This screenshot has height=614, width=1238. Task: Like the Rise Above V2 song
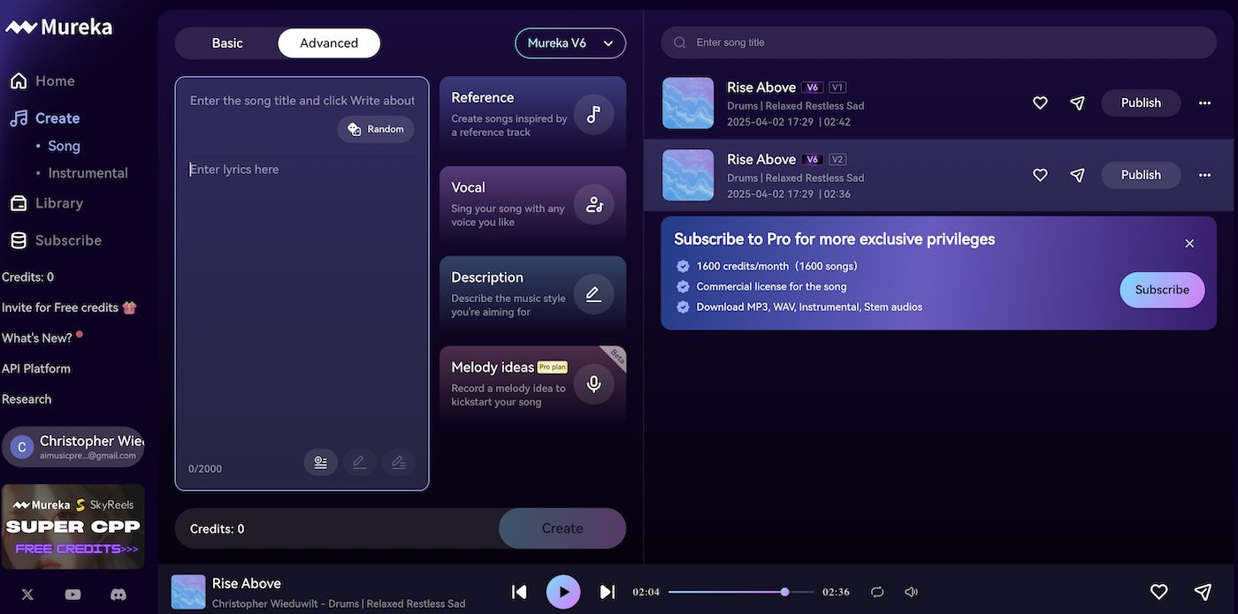(1040, 175)
